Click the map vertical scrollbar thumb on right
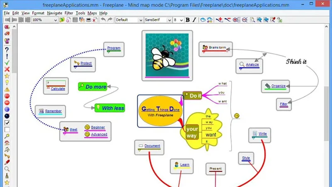Viewport: 332px width, 187px height. (326, 113)
